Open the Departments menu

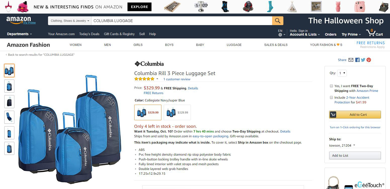tap(19, 34)
